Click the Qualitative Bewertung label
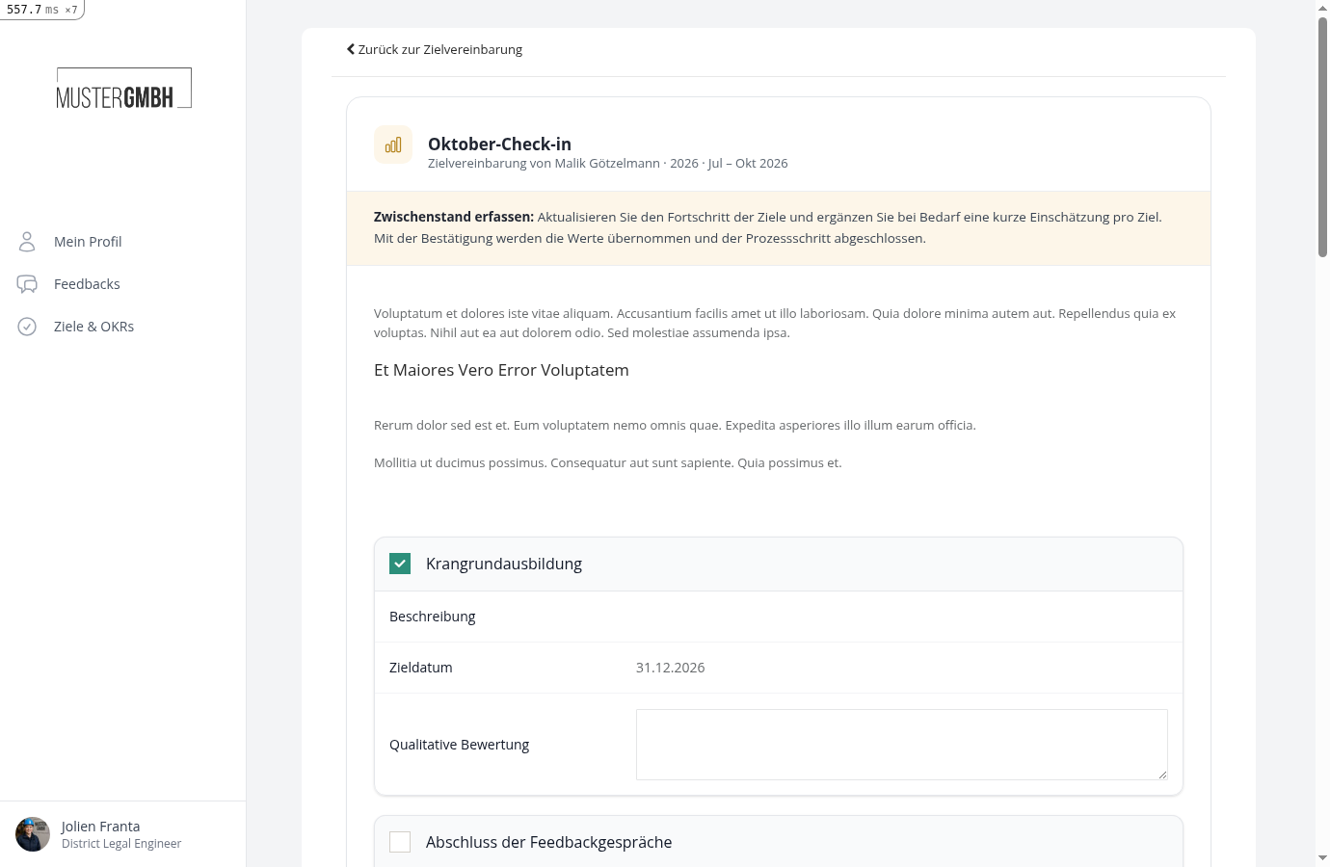The height and width of the screenshot is (867, 1330). (459, 745)
